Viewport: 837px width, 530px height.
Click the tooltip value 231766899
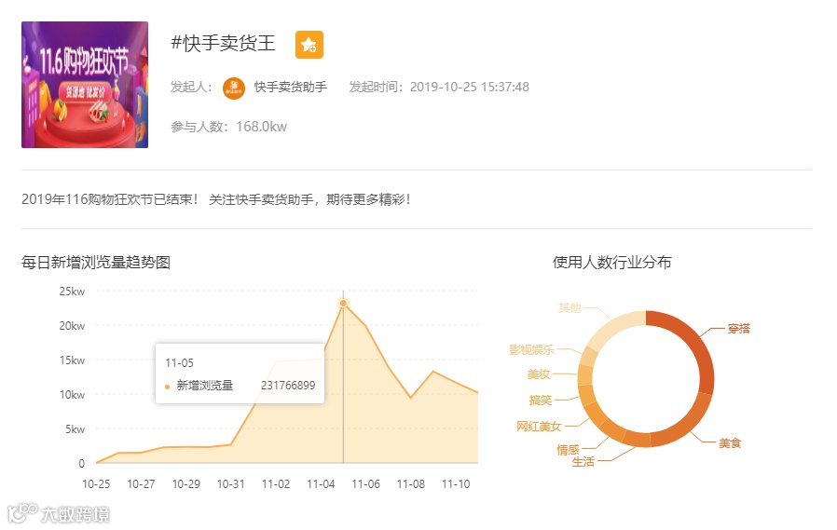288,386
